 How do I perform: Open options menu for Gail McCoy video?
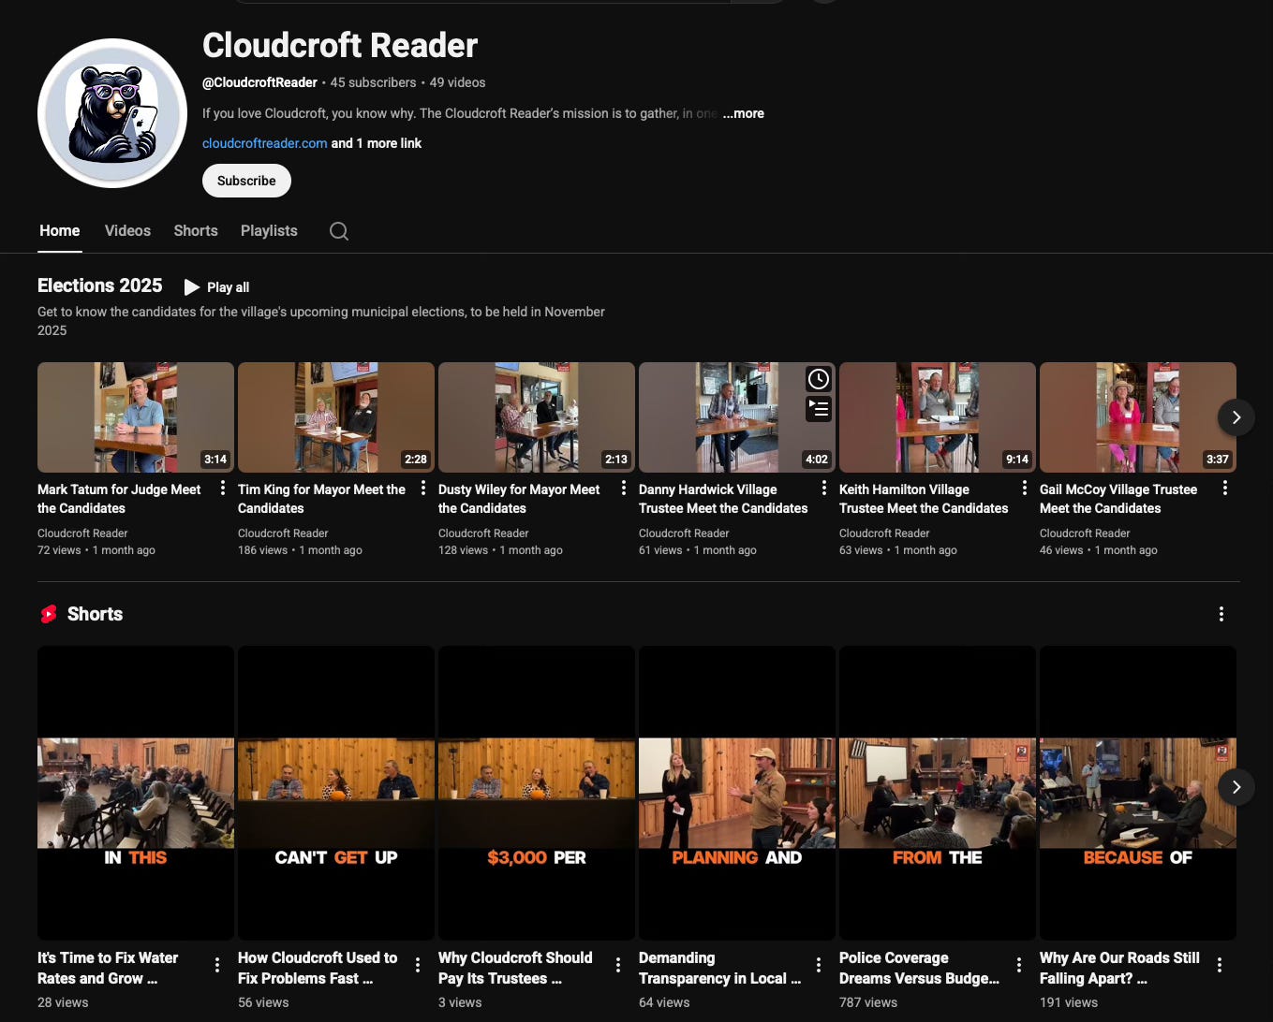click(x=1225, y=488)
